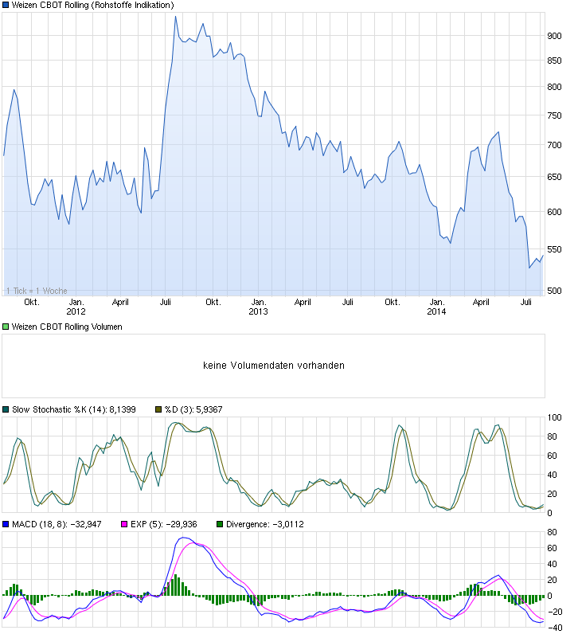Click the 'Jan. 2014' time axis label

point(436,307)
